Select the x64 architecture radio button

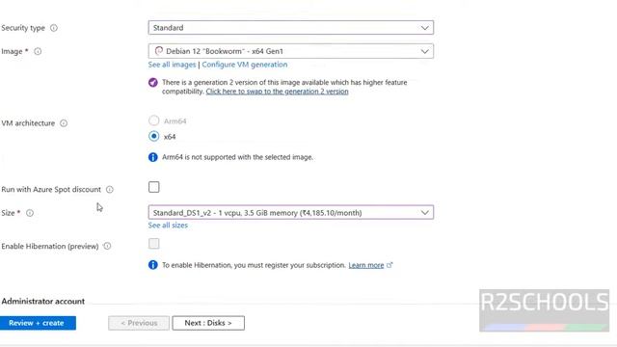154,136
